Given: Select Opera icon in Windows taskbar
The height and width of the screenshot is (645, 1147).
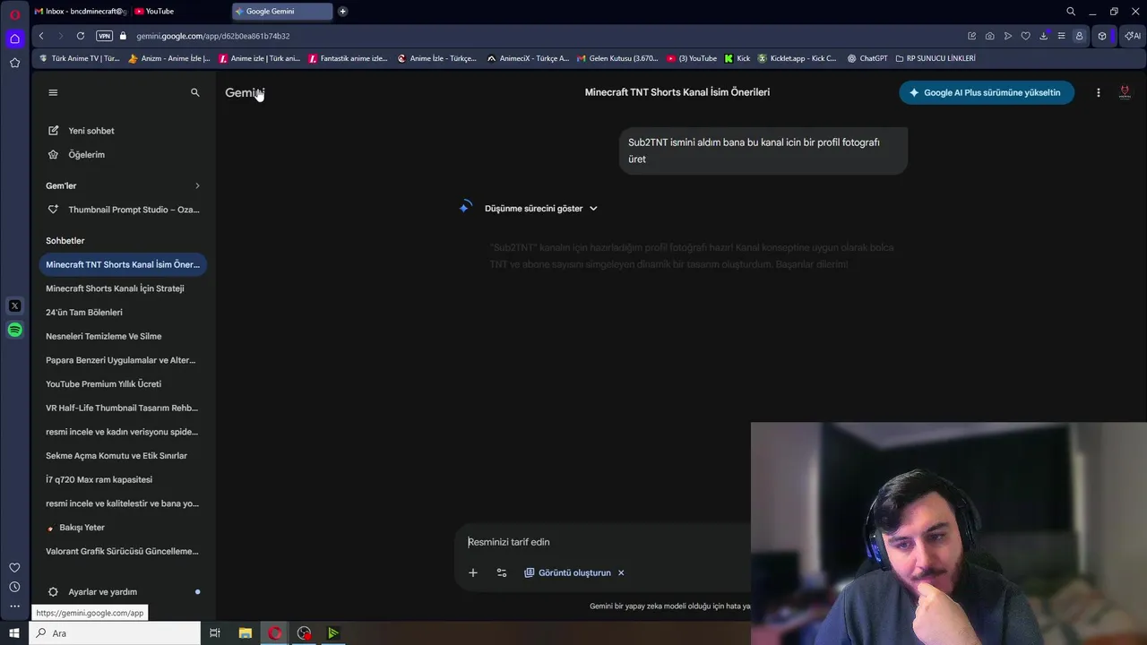Looking at the screenshot, I should [275, 633].
